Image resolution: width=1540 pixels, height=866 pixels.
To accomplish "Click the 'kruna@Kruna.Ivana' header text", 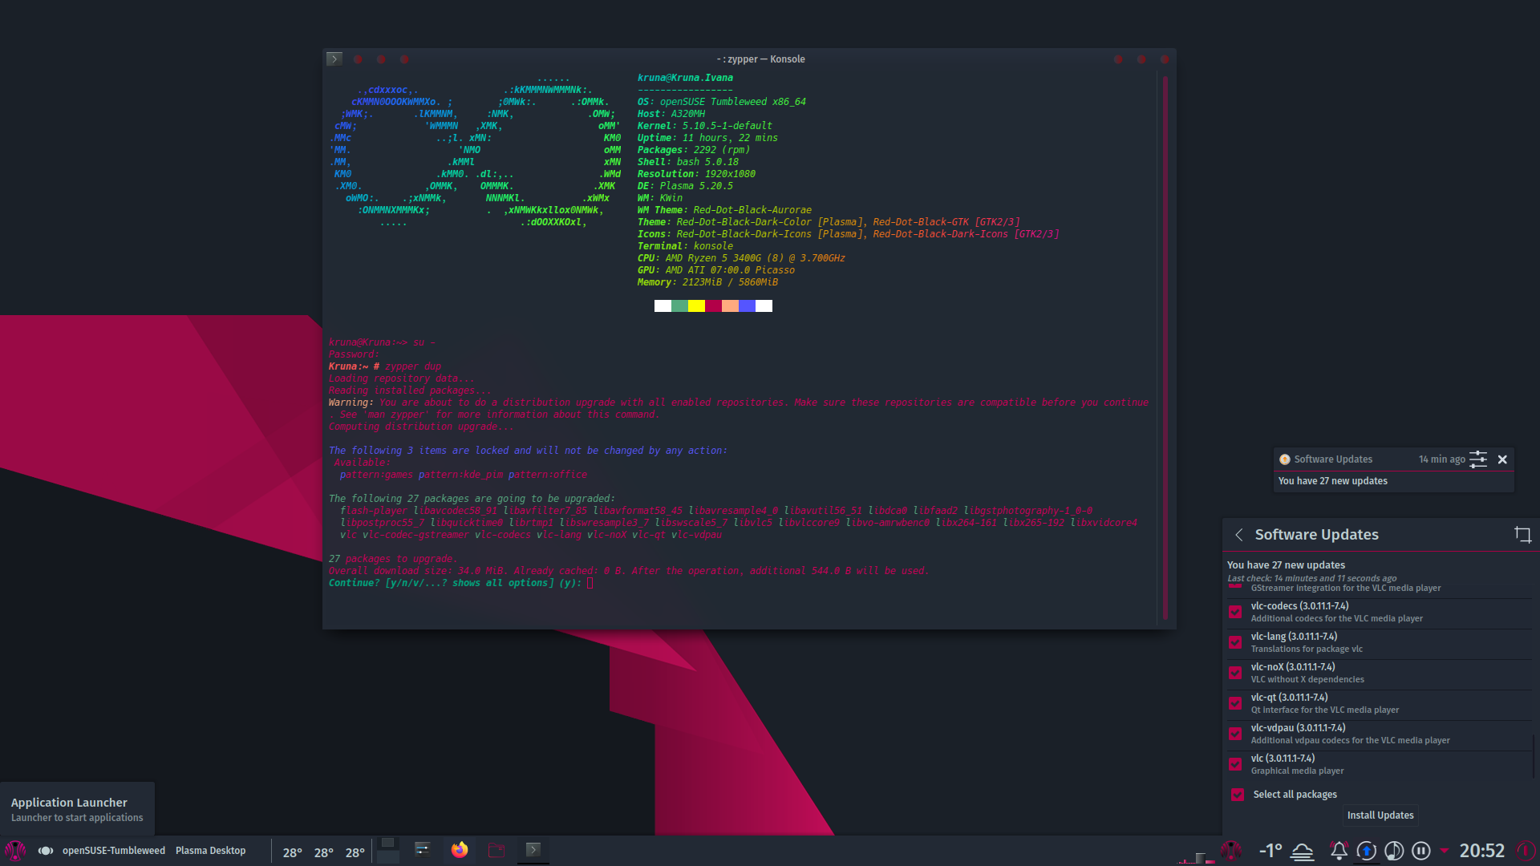I will (x=685, y=78).
